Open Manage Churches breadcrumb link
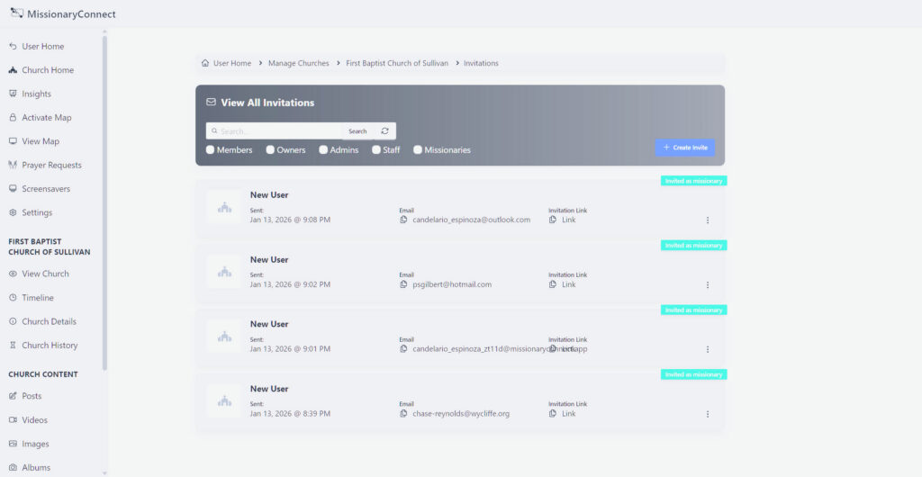Screen dimensions: 922x477 pyautogui.click(x=299, y=64)
